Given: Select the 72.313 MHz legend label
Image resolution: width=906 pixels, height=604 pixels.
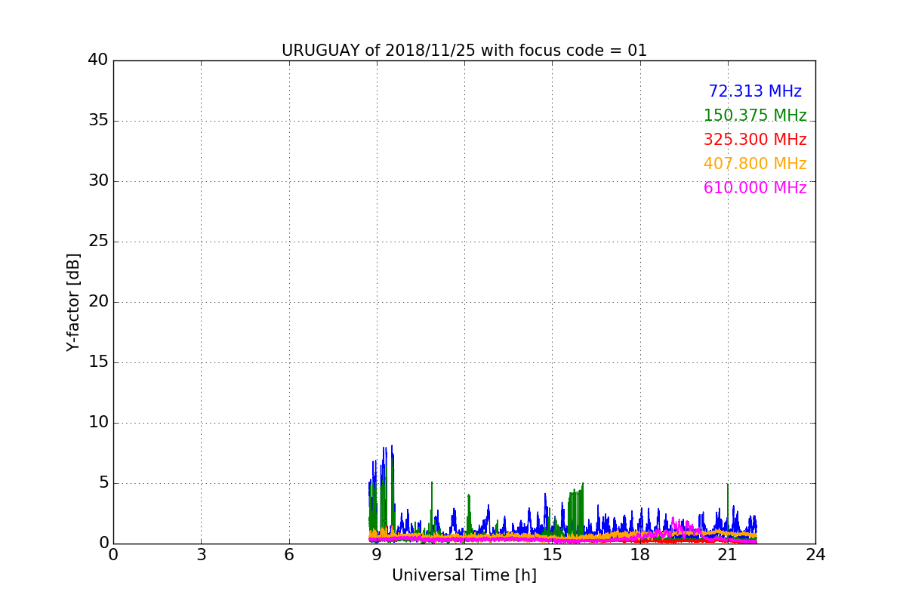Looking at the screenshot, I should (755, 91).
